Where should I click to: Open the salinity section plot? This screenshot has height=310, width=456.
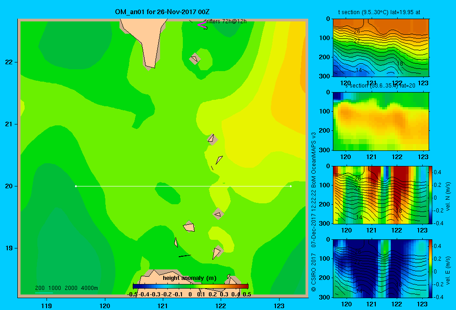381,121
